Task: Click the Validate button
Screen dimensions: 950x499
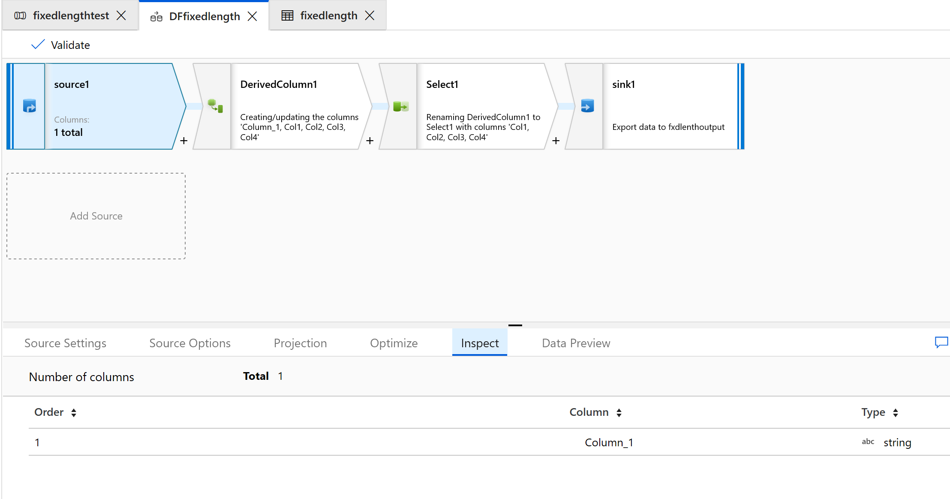Action: click(61, 45)
